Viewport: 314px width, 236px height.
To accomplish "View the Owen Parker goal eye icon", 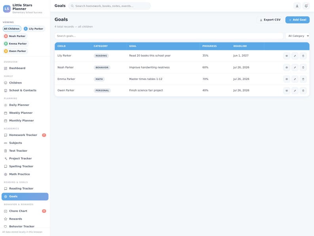I will point(287,91).
